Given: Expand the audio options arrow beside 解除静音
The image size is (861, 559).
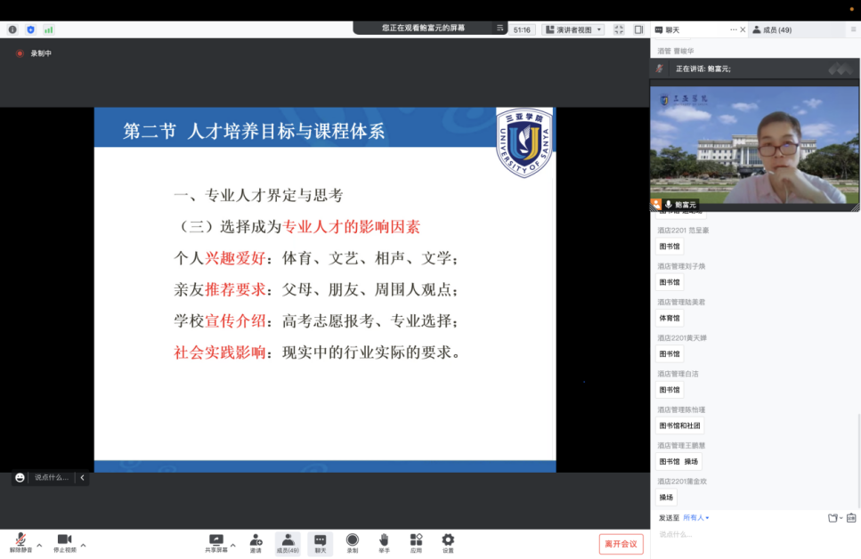Looking at the screenshot, I should click(x=39, y=545).
